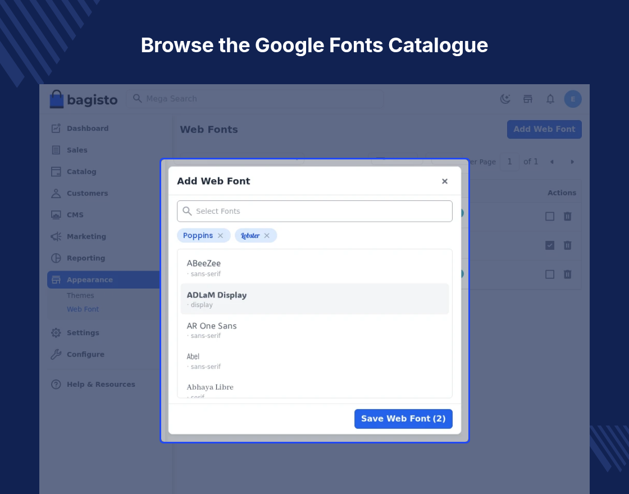Click the Reporting pie chart icon
The image size is (629, 494).
[x=56, y=258]
